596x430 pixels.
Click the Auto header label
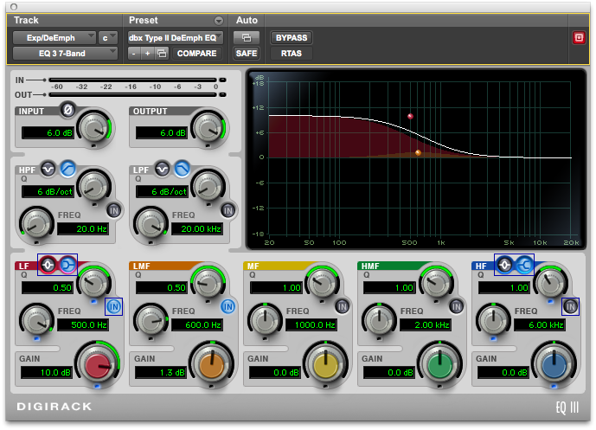[x=247, y=20]
